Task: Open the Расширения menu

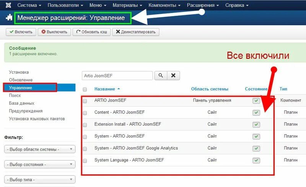Action: 203,5
